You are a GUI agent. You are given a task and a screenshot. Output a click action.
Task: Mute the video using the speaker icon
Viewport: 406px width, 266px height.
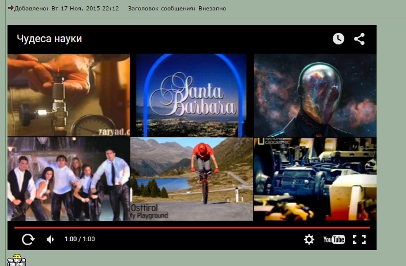[50, 239]
